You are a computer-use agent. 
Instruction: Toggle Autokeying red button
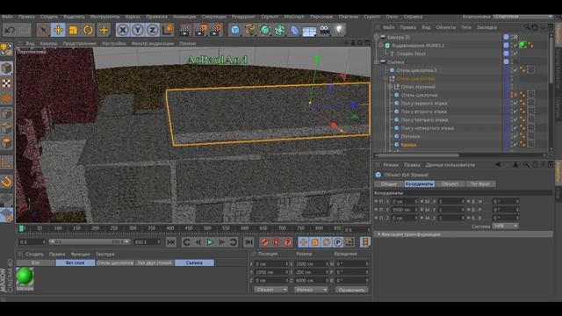[277, 242]
